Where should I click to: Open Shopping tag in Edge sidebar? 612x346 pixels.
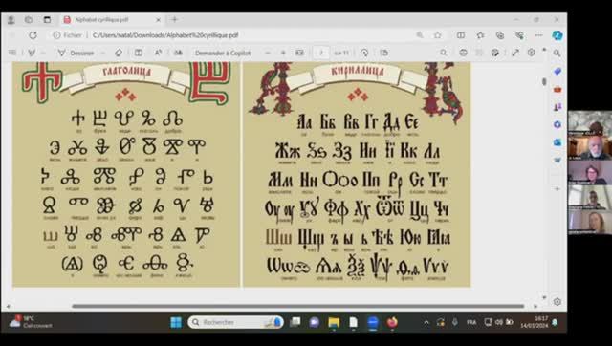pos(557,72)
